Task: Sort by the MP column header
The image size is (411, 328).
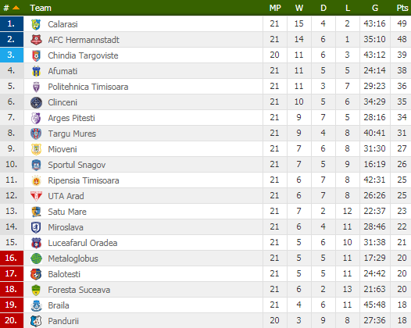Action: coord(275,8)
